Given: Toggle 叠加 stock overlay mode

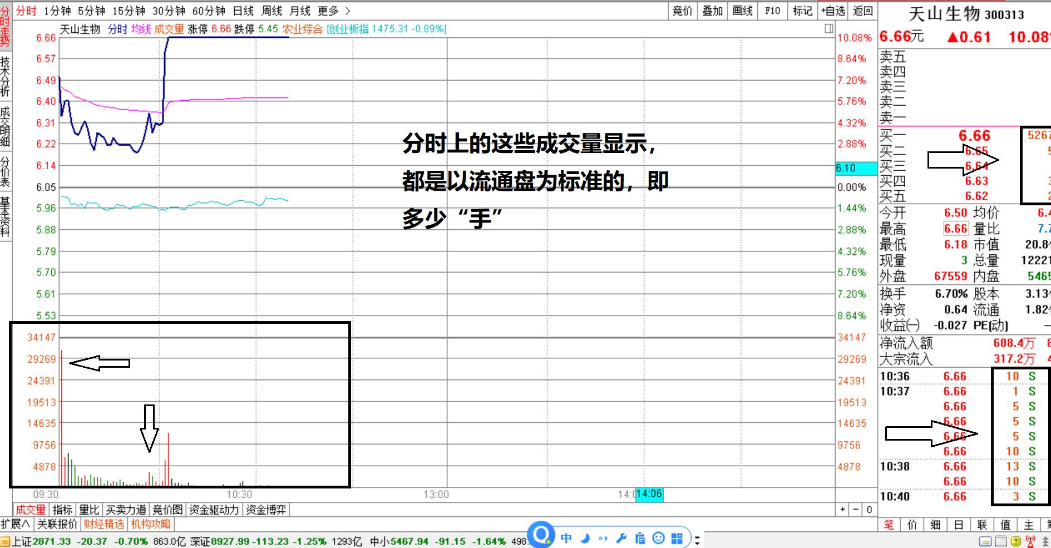Looking at the screenshot, I should [x=712, y=10].
